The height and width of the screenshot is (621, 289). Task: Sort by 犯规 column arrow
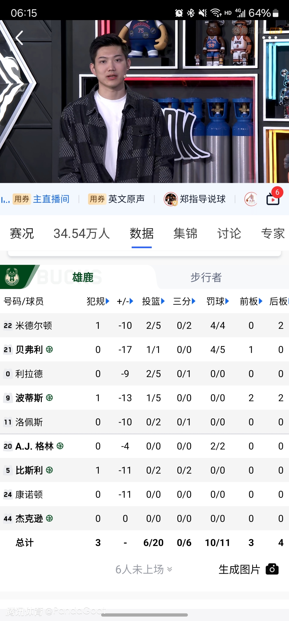pos(107,301)
